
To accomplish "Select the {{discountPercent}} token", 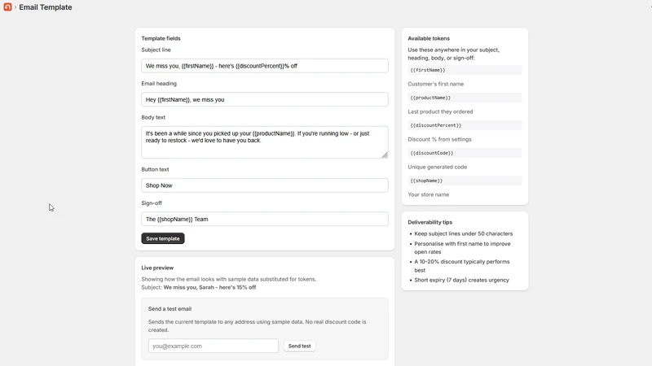I will [x=465, y=125].
